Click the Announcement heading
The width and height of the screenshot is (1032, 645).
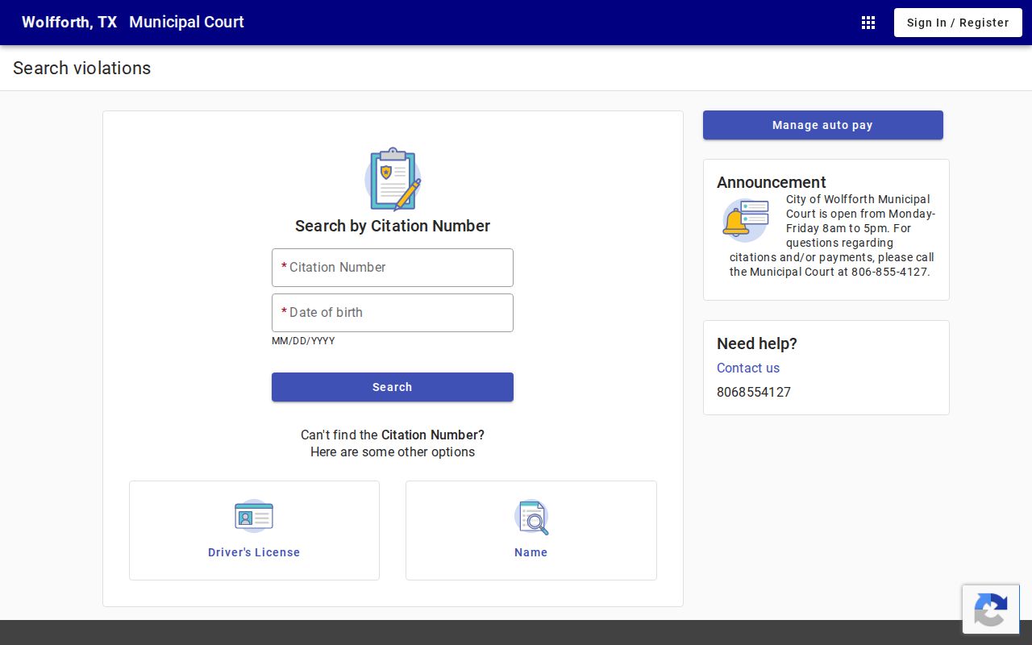pos(772,182)
